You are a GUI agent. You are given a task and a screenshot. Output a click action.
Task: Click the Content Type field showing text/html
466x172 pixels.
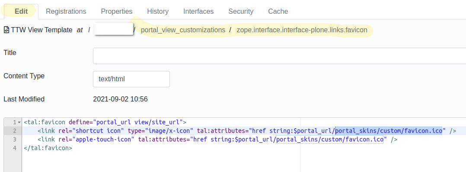click(x=131, y=79)
